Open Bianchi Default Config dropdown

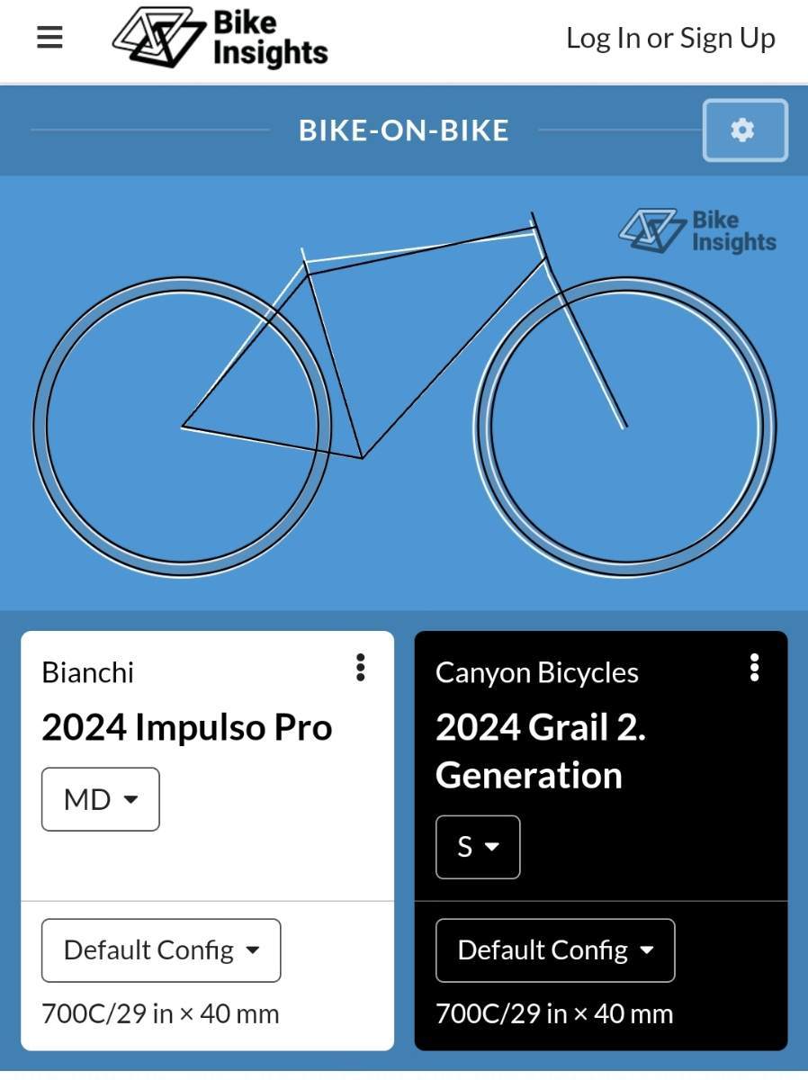tap(161, 950)
